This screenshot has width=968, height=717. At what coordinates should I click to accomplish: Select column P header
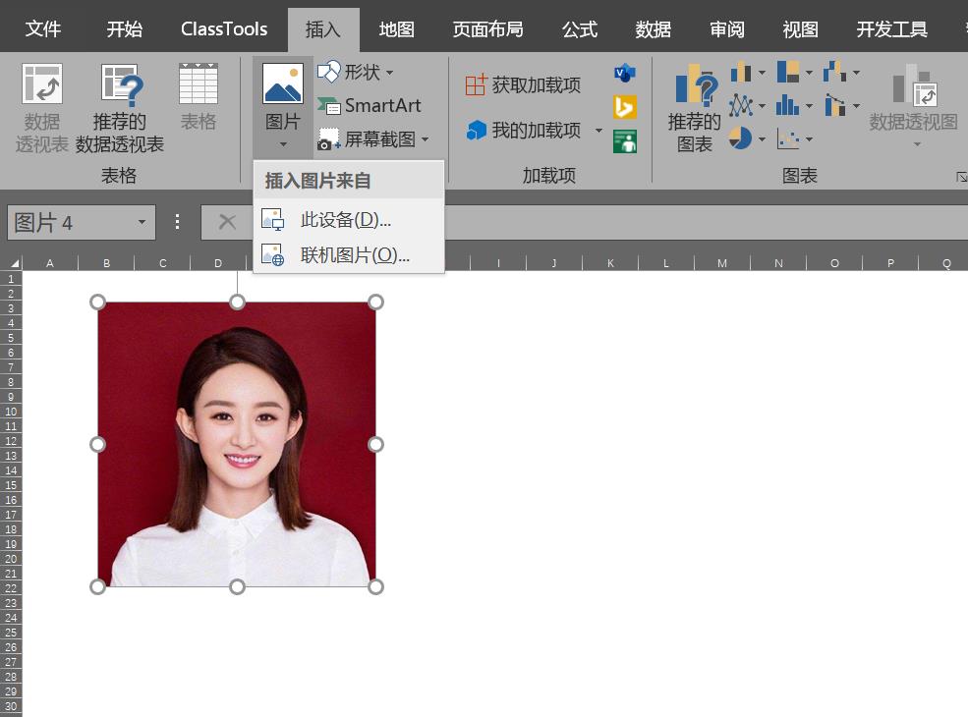890,263
